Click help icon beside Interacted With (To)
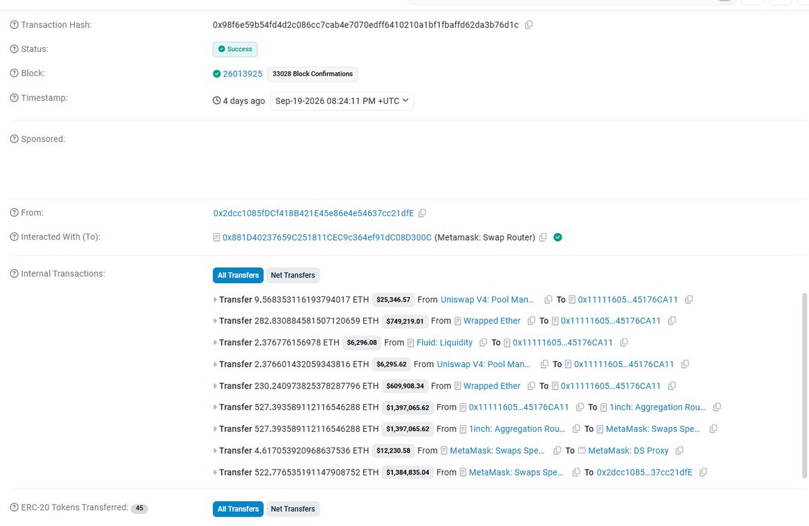The height and width of the screenshot is (526, 809). tap(14, 237)
